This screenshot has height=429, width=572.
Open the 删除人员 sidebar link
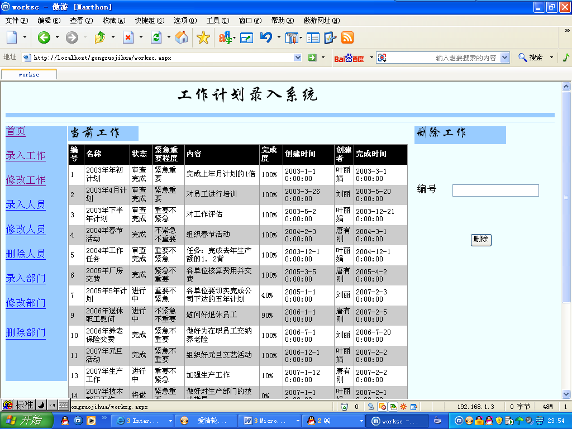click(26, 254)
